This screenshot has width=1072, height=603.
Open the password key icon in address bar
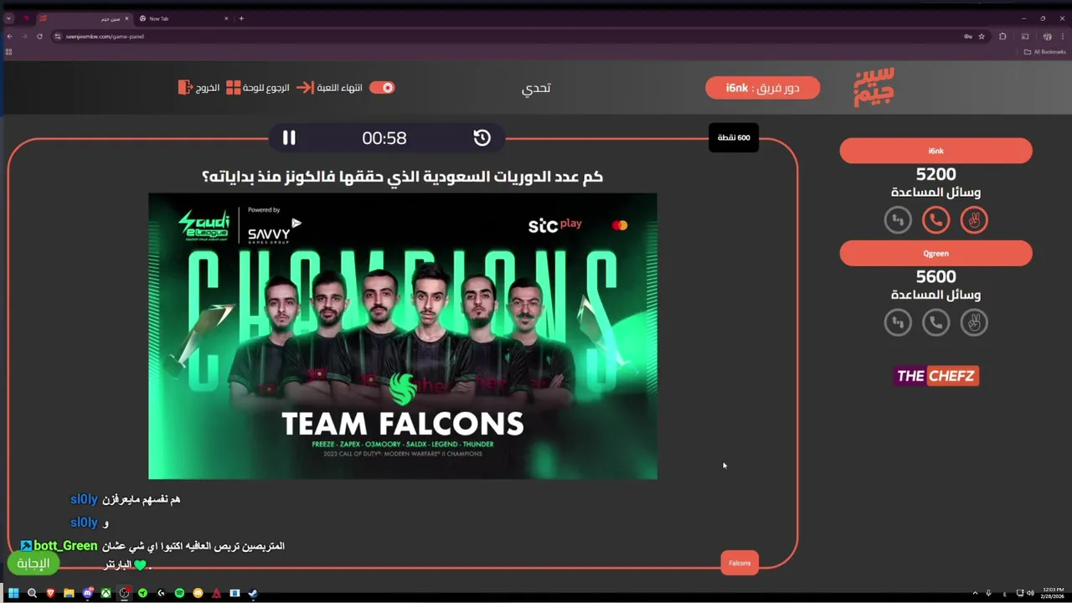[967, 36]
